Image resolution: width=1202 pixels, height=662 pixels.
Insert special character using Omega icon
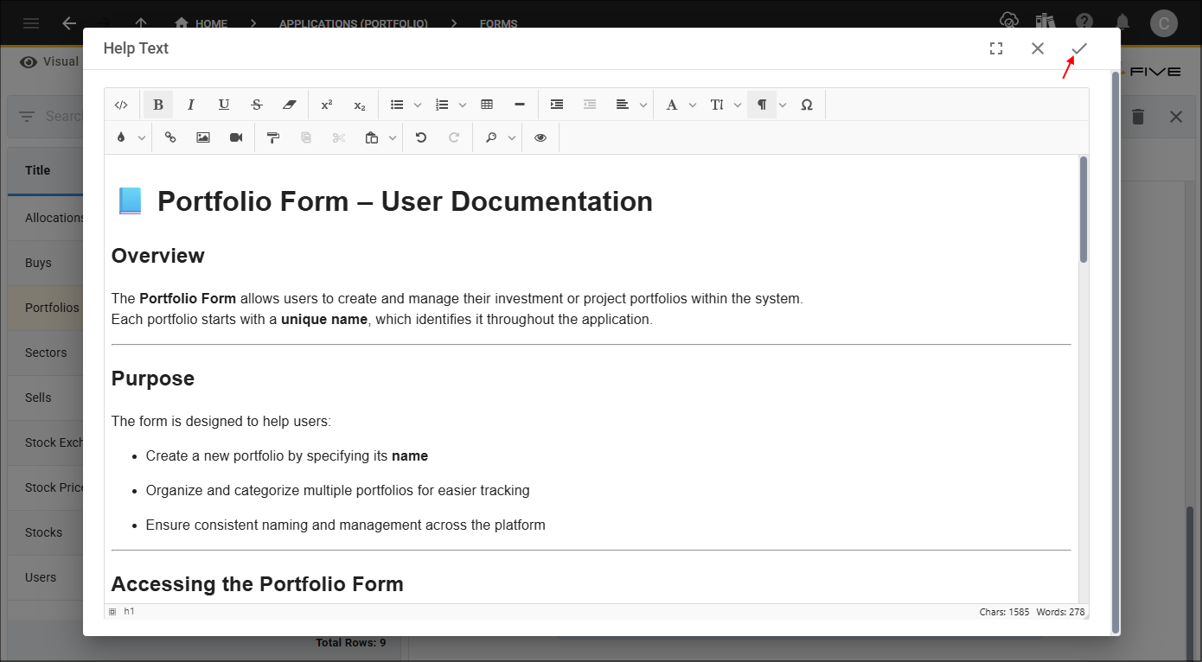[x=807, y=105]
